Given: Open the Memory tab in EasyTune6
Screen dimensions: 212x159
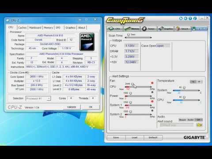Looking at the screenshot, I should pyautogui.click(x=132, y=29).
